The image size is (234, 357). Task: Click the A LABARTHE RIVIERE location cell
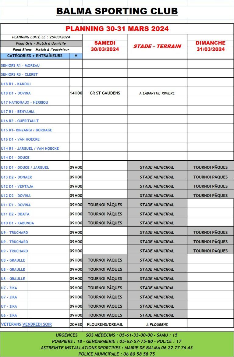coord(157,93)
